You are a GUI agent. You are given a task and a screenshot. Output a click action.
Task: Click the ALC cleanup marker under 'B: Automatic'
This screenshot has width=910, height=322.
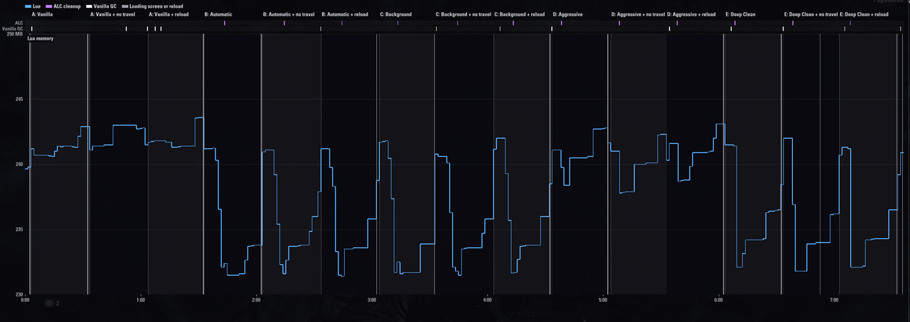tap(225, 23)
